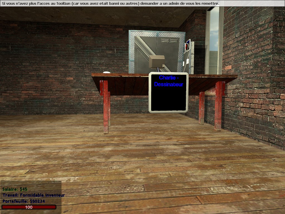Click the small white object on table
Image resolution: width=285 pixels, height=214 pixels.
[107, 72]
